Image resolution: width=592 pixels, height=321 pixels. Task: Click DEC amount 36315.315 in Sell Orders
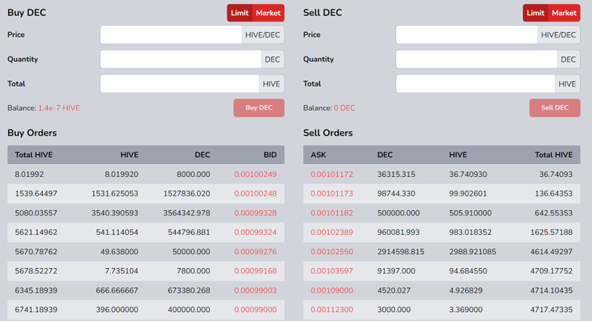point(396,174)
